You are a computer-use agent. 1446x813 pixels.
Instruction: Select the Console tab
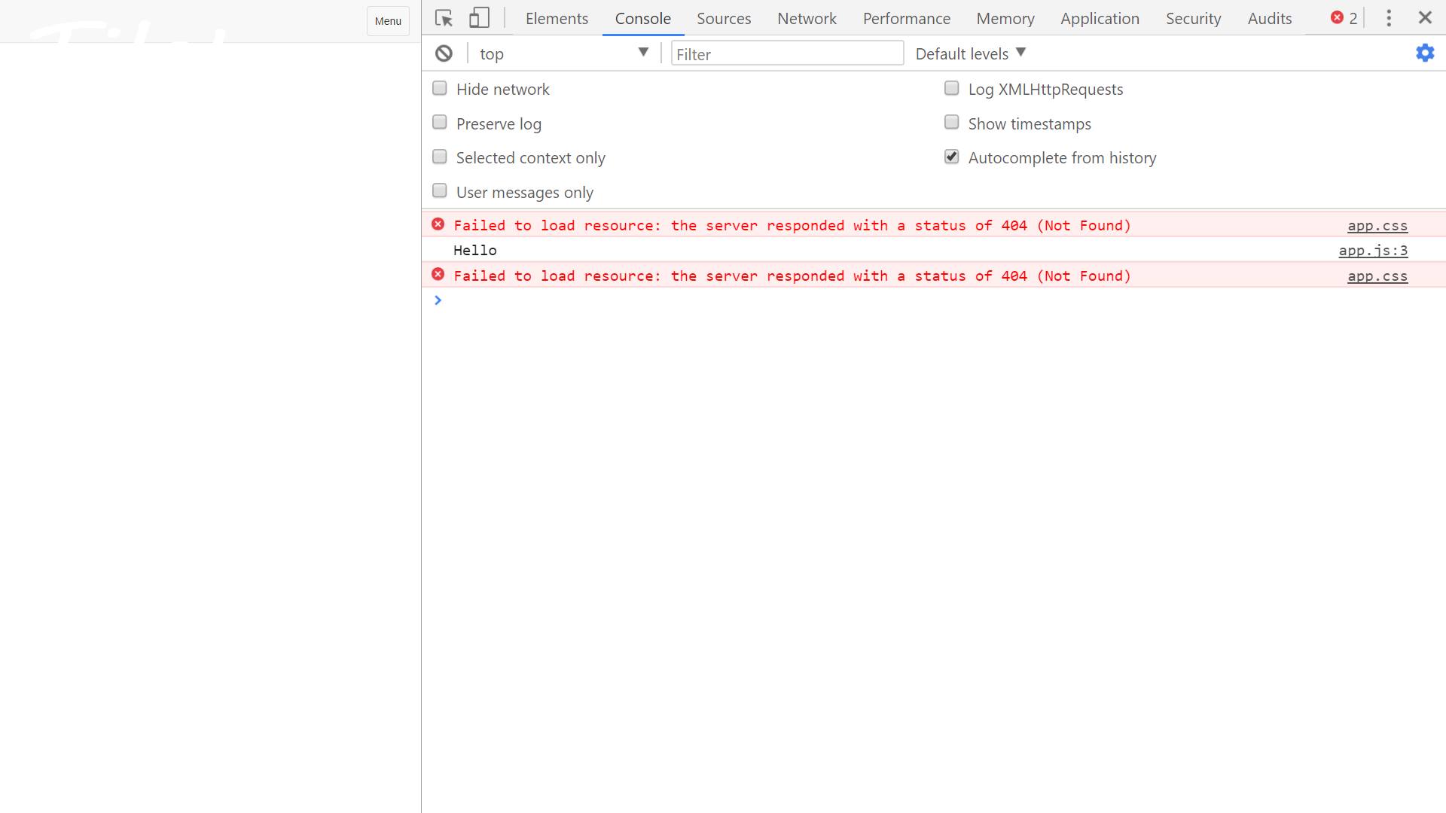pos(643,18)
